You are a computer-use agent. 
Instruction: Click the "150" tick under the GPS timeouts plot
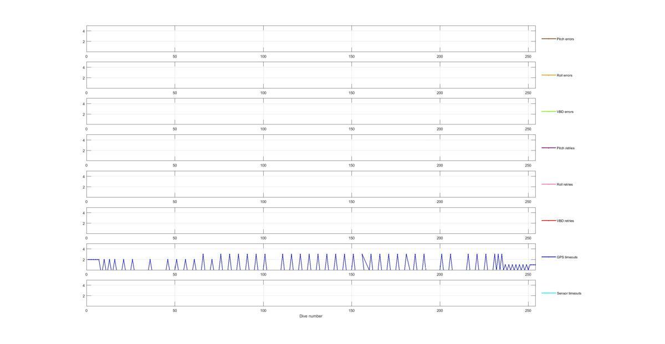tap(351, 274)
